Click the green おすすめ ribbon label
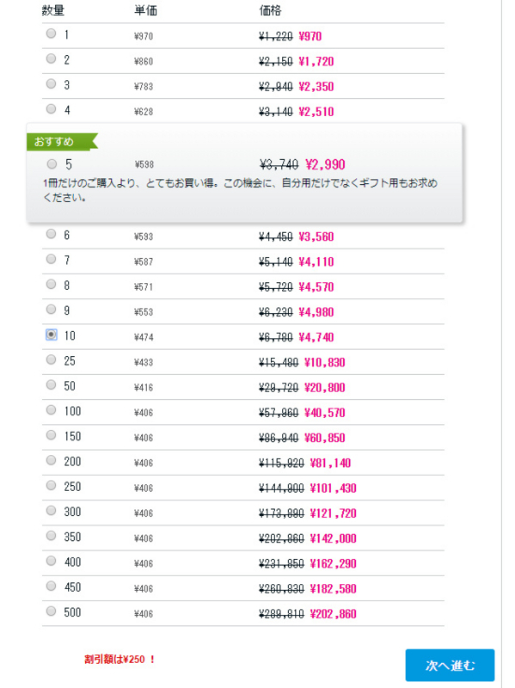 pyautogui.click(x=62, y=142)
